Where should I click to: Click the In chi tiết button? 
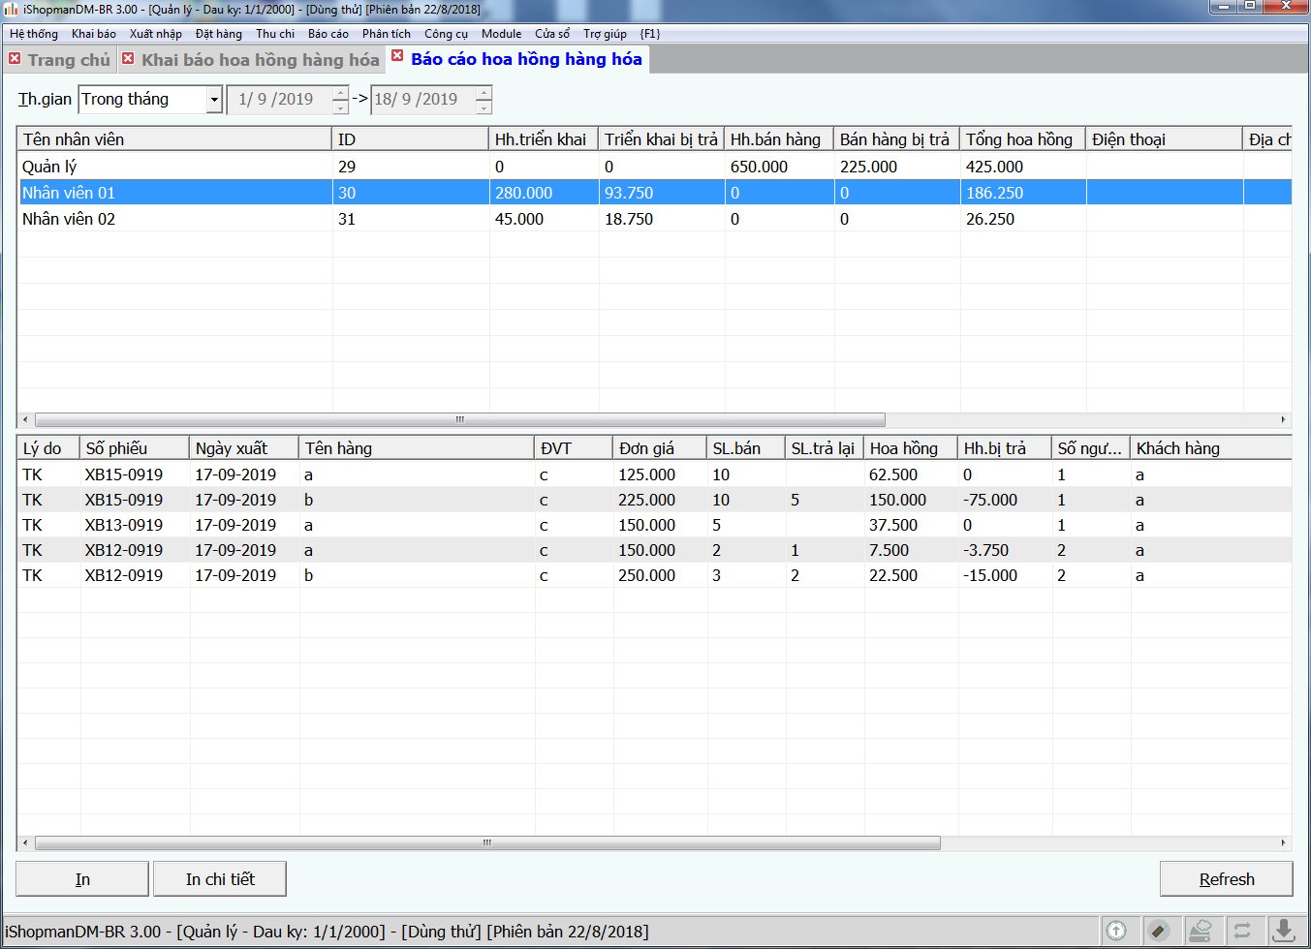pos(220,879)
